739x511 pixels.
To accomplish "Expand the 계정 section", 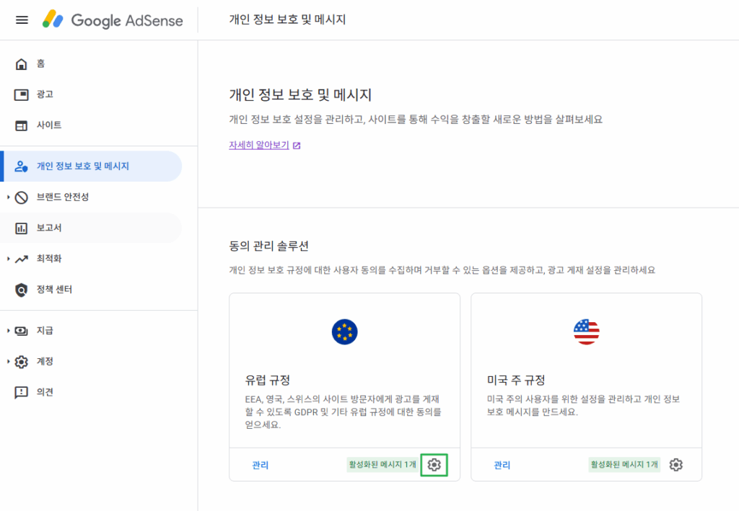I will click(x=45, y=361).
